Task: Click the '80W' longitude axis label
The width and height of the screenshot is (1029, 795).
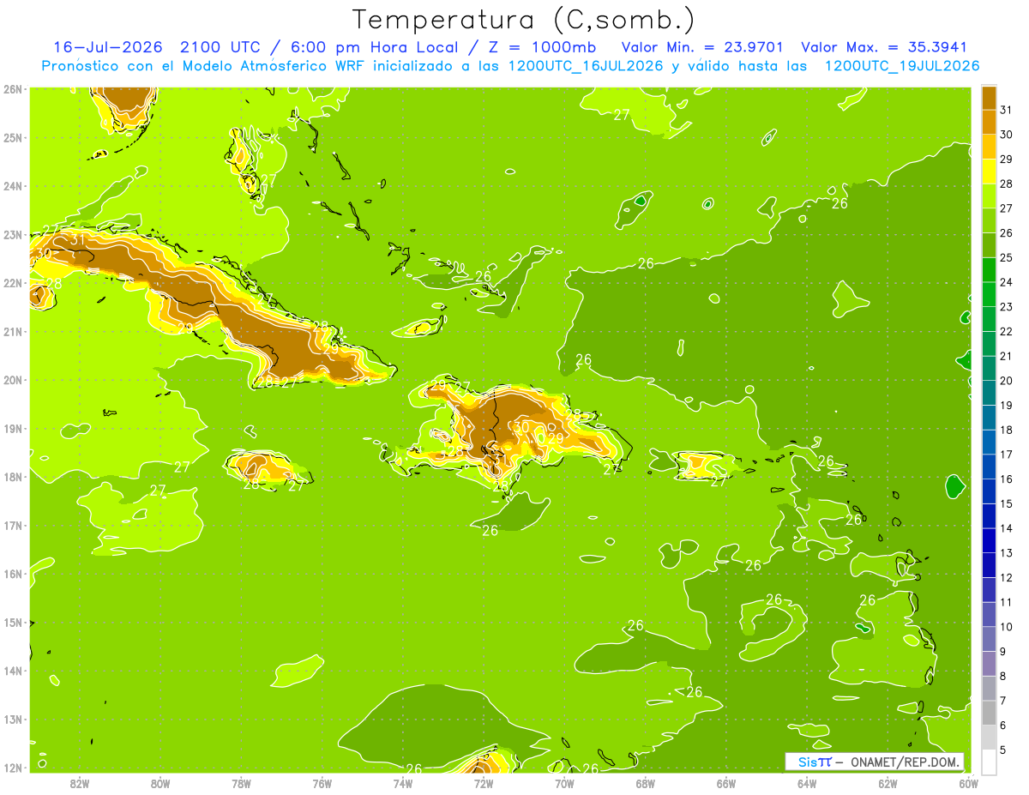Action: [159, 783]
